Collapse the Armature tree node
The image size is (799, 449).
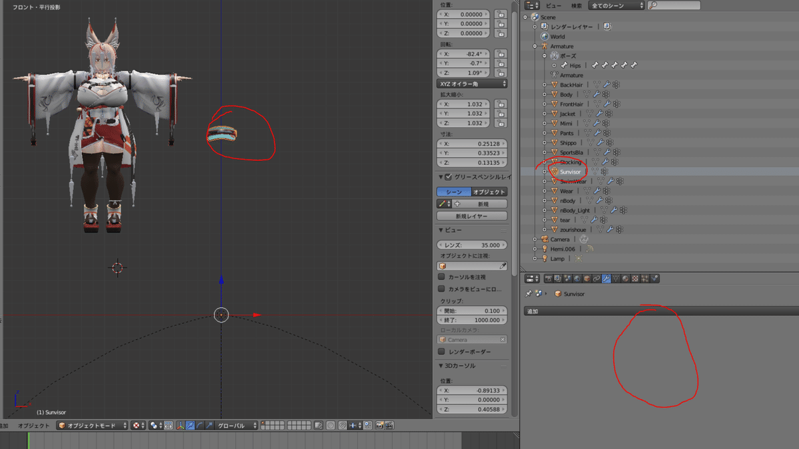click(535, 47)
